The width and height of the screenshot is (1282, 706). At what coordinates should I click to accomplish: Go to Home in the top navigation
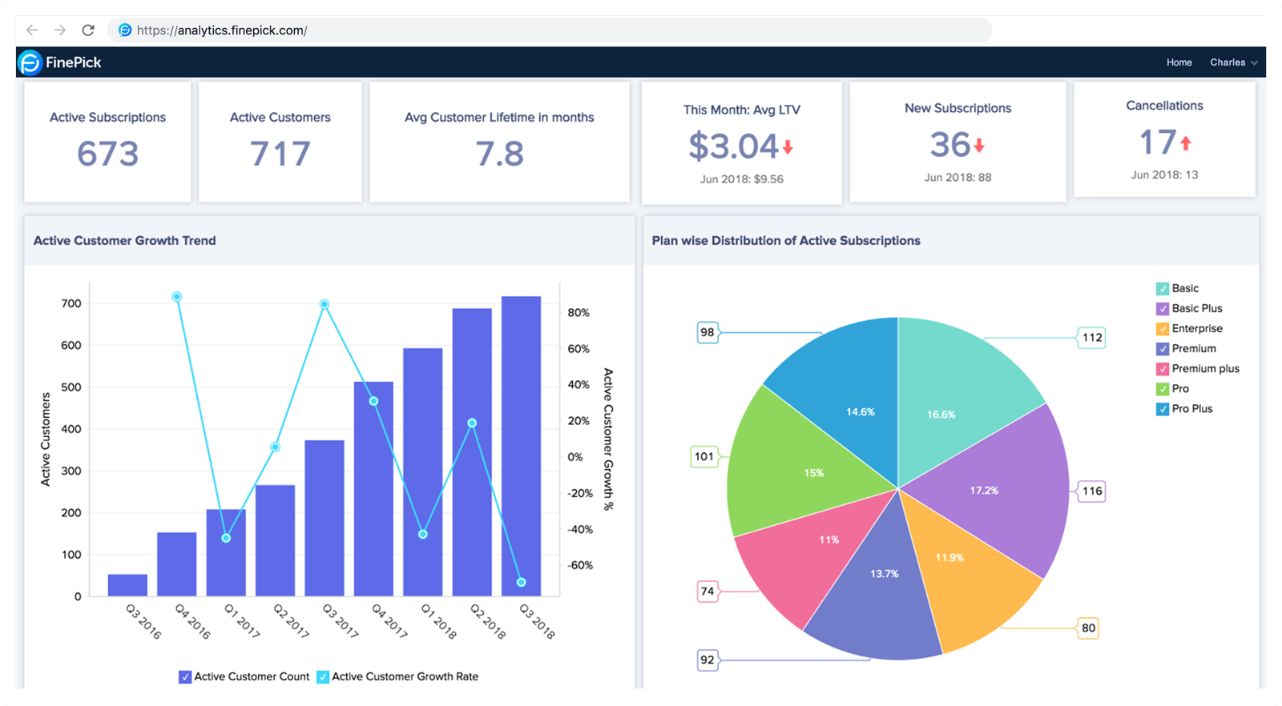pyautogui.click(x=1179, y=62)
